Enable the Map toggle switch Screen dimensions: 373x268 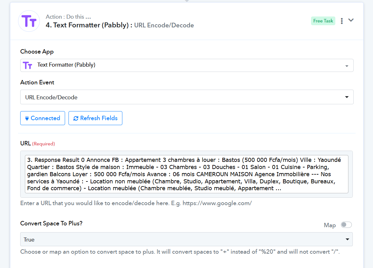pos(346,225)
